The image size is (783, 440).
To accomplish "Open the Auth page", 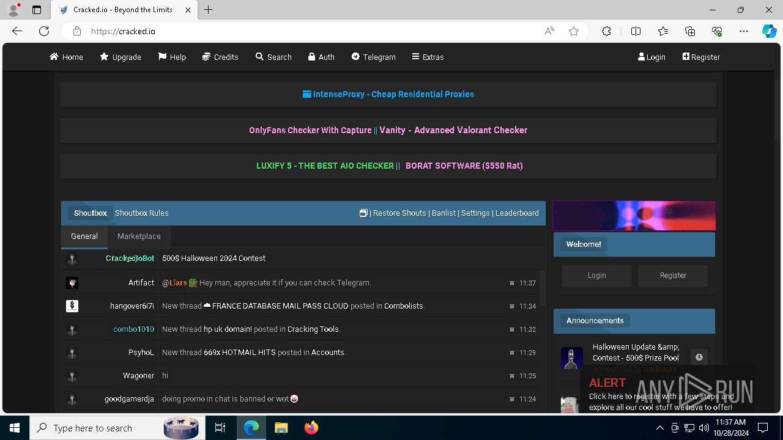I will coord(321,57).
